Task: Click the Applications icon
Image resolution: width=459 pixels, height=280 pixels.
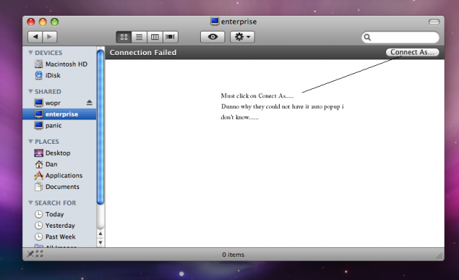Action: click(39, 175)
